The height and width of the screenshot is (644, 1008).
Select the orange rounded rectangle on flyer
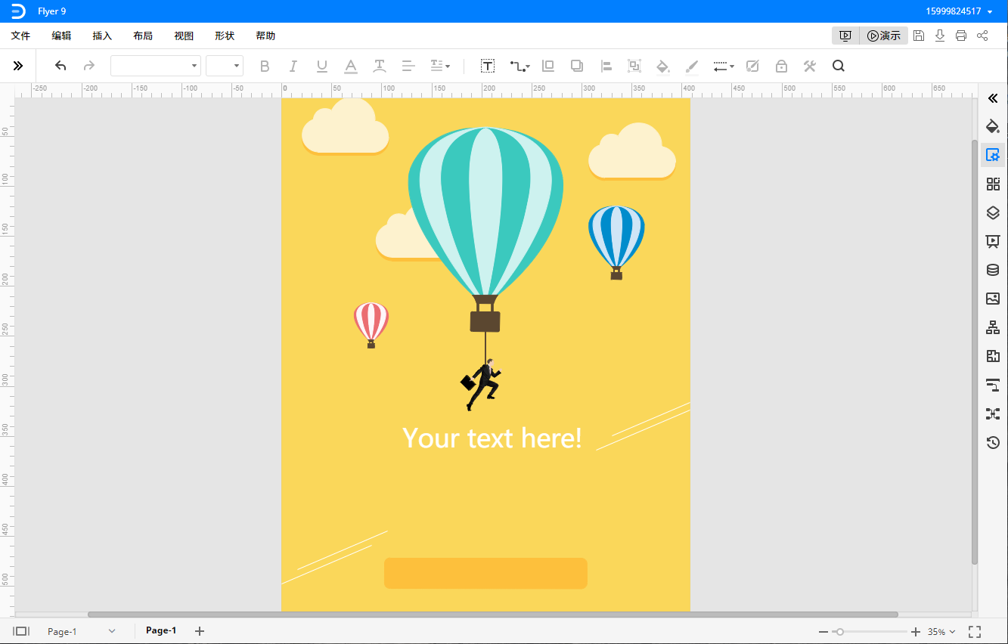point(485,573)
